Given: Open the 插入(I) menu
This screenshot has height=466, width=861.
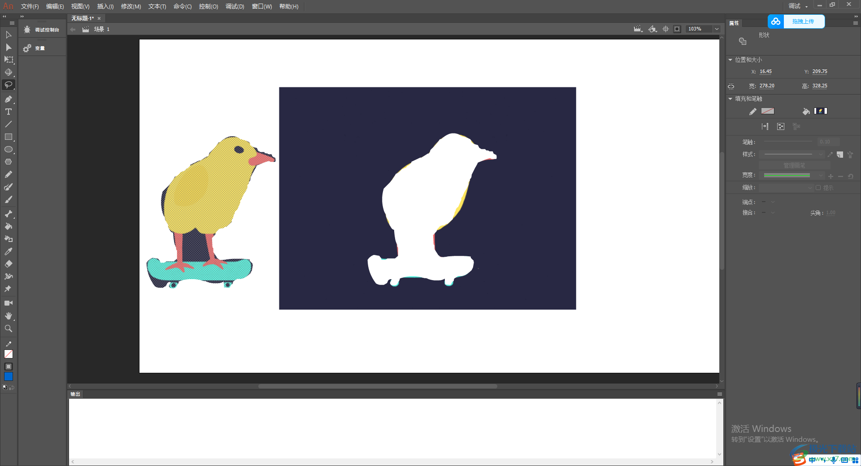Looking at the screenshot, I should point(105,6).
